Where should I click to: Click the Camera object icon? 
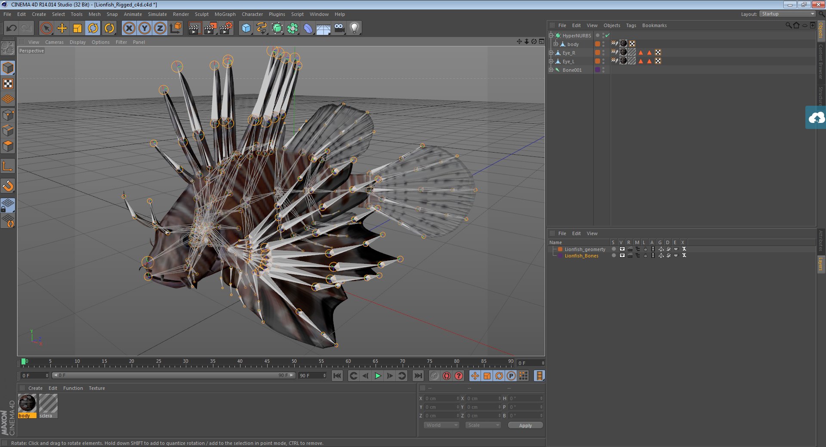click(x=339, y=28)
